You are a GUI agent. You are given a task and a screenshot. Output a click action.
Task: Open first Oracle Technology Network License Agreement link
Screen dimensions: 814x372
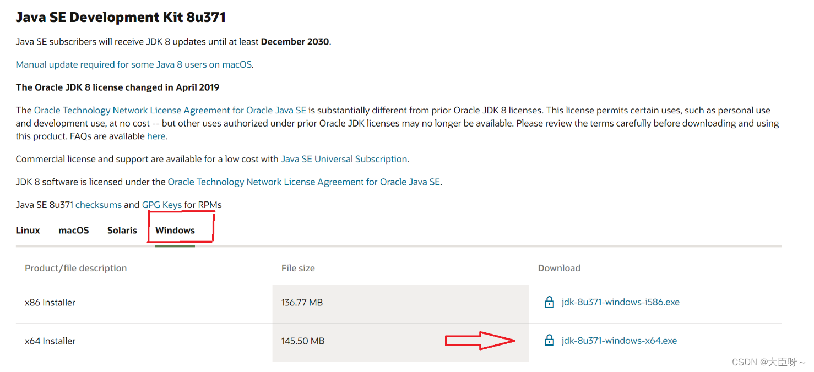click(170, 110)
